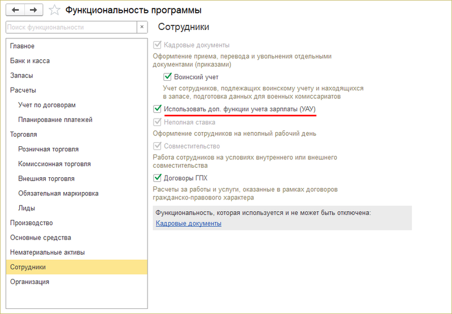This screenshot has height=314, width=452.
Task: Open the "Основные средства" section
Action: coord(77,238)
